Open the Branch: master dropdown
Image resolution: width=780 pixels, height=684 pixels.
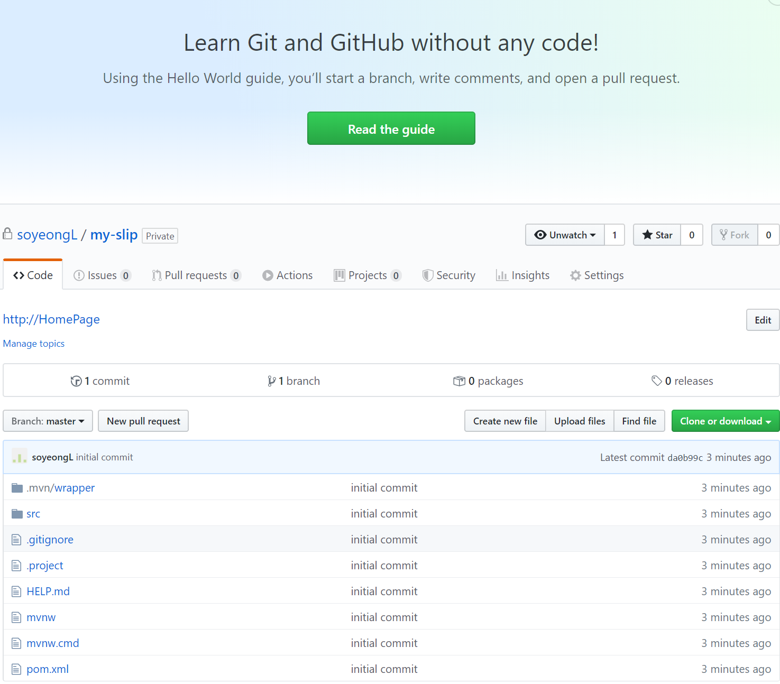coord(48,421)
